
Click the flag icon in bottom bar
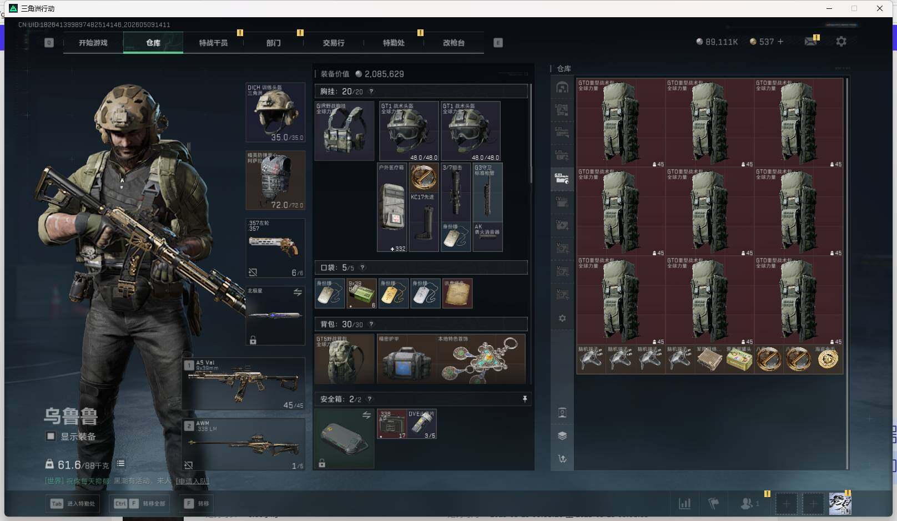click(x=714, y=504)
